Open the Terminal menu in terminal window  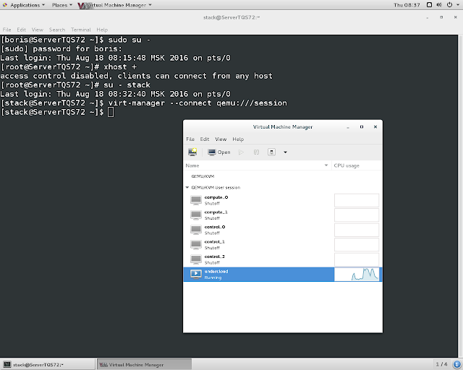(x=80, y=30)
